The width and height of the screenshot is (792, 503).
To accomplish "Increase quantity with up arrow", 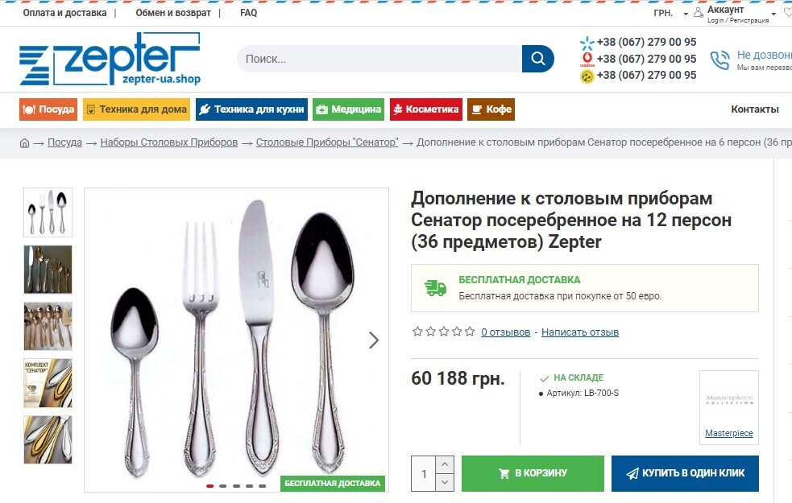I will [x=445, y=464].
